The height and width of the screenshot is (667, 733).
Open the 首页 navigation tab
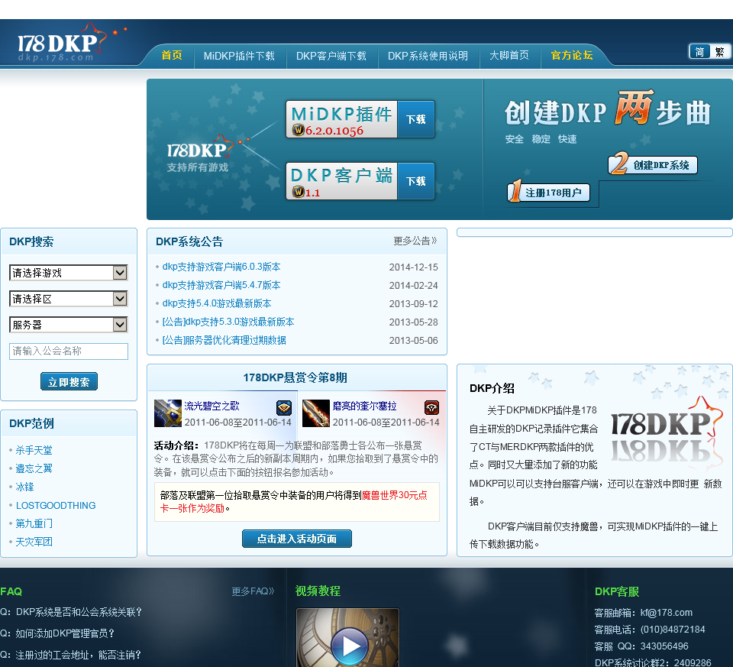click(x=172, y=55)
